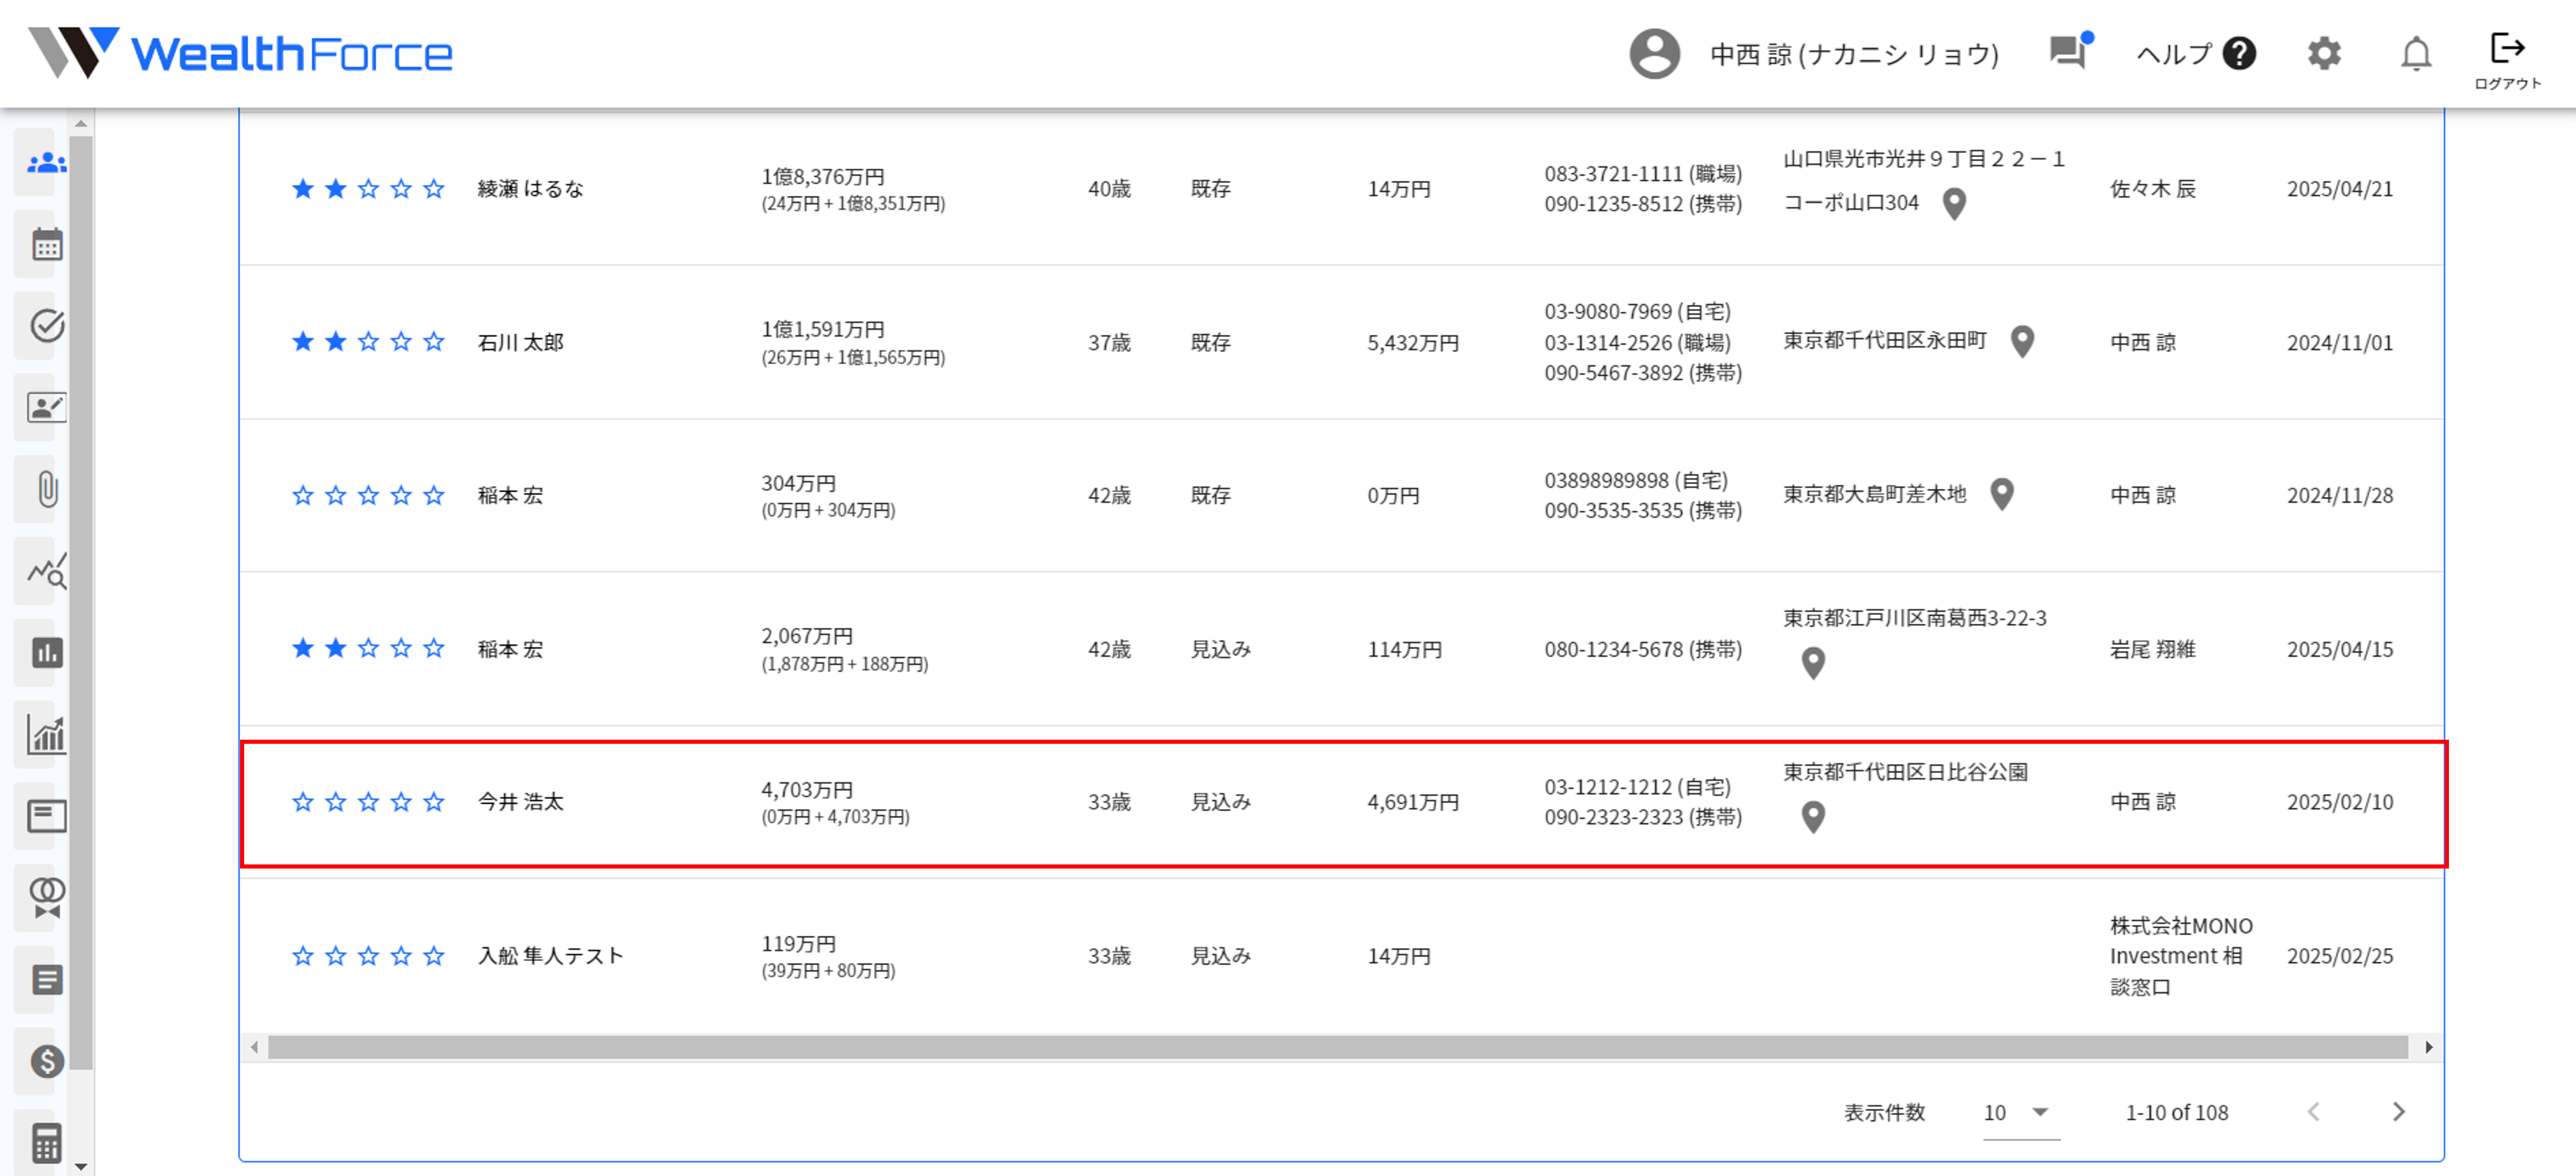Open customer row 今井 浩太
The image size is (2576, 1176).
(520, 802)
